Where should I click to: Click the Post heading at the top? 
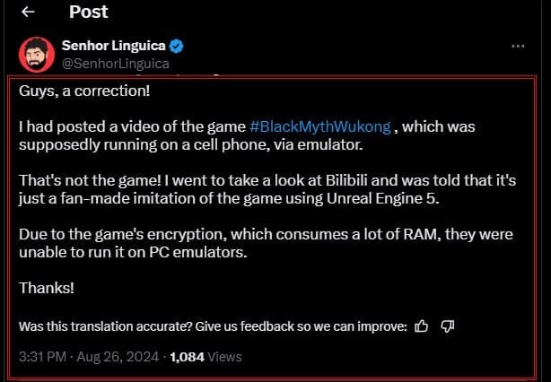[x=88, y=13]
